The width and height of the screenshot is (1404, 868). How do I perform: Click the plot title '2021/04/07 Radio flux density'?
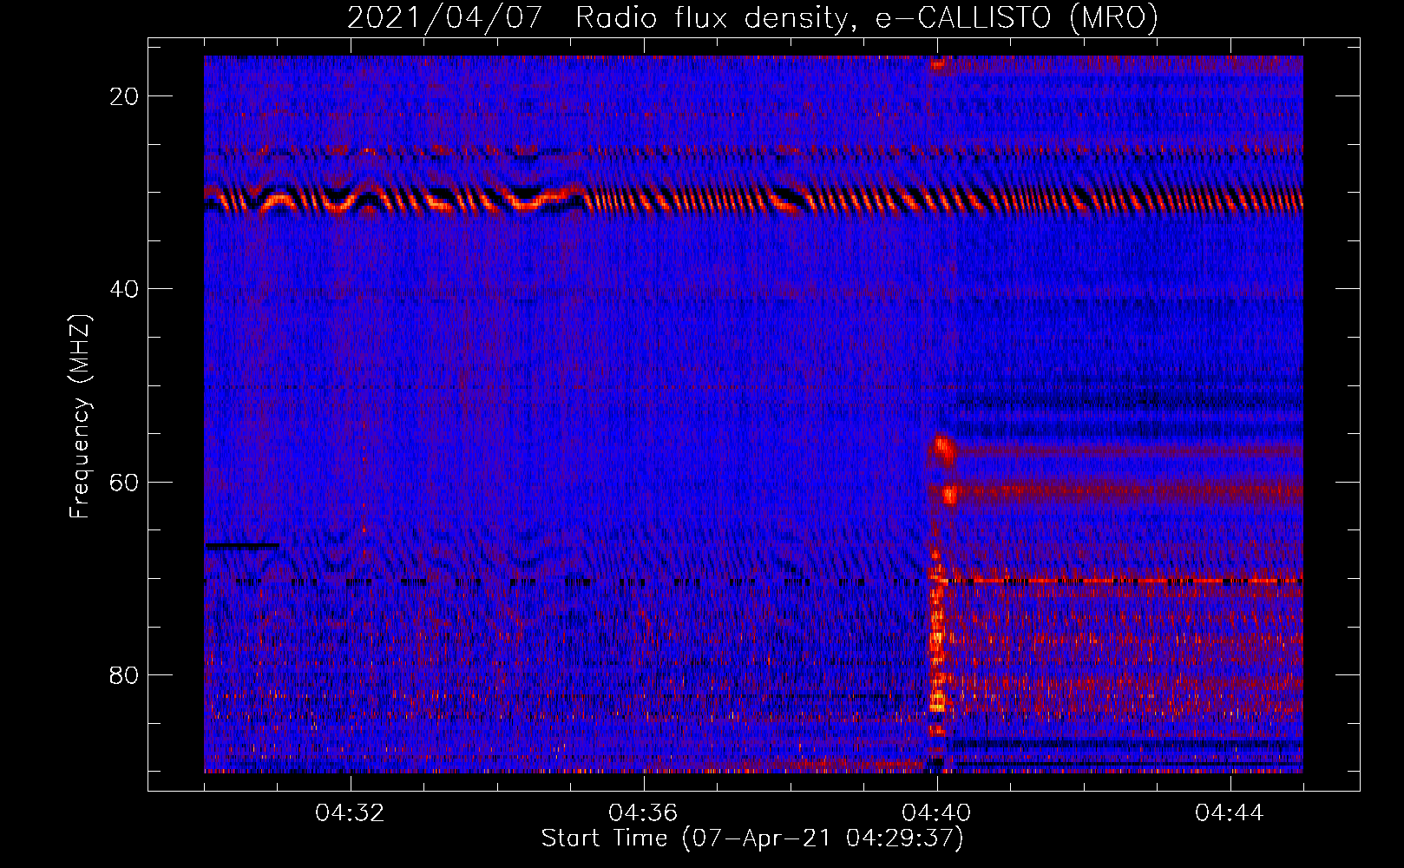click(752, 17)
